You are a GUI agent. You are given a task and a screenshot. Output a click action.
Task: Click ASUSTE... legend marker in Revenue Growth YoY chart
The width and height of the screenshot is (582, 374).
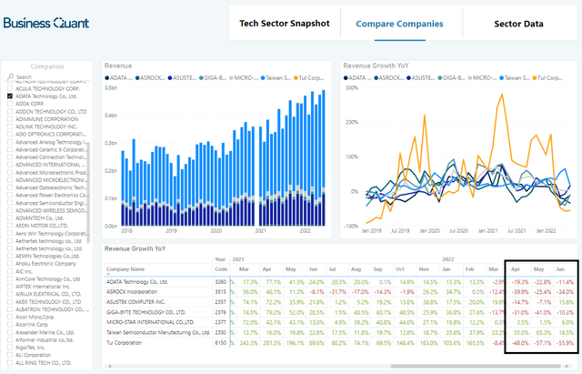(x=408, y=77)
